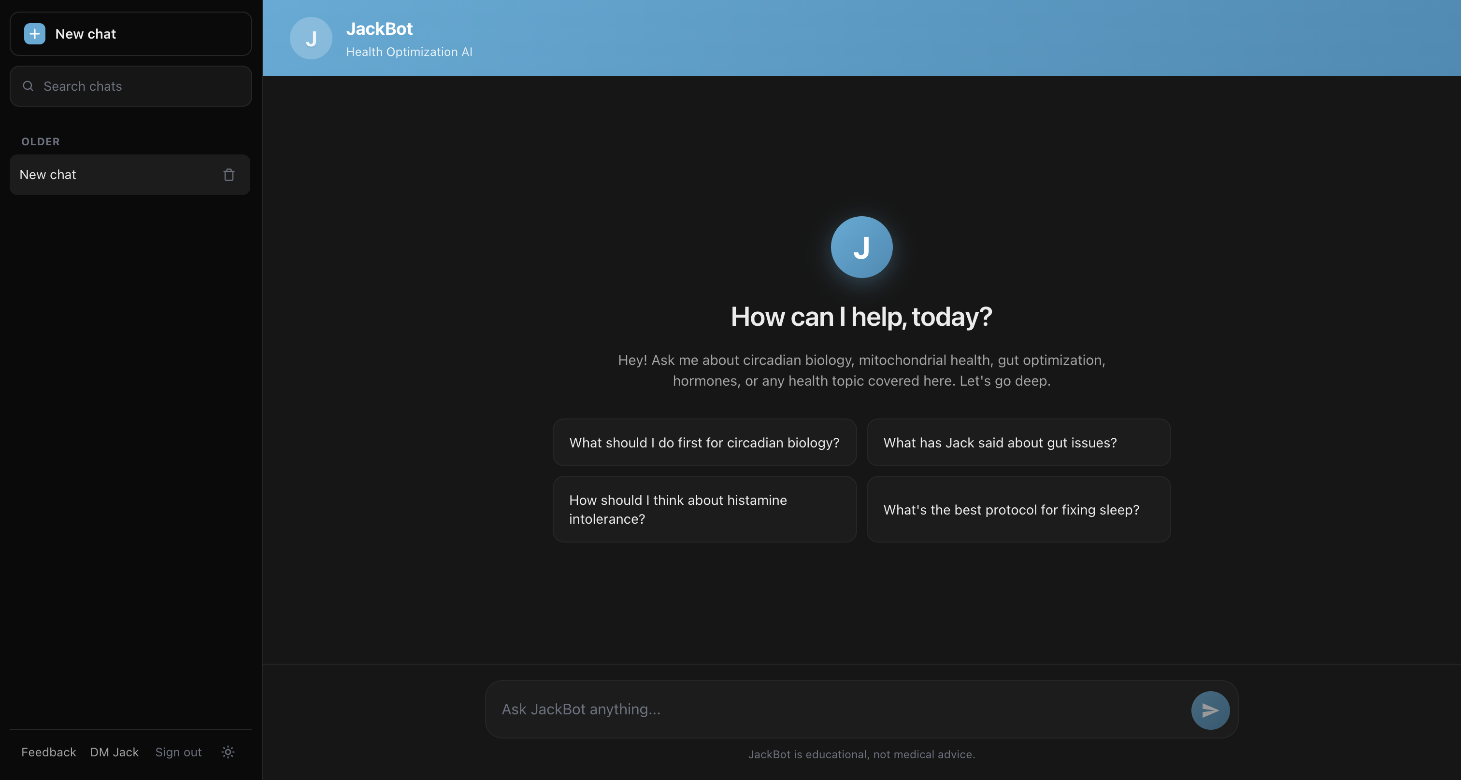Pick 'What should I do first for circadian biology?'

pos(704,443)
